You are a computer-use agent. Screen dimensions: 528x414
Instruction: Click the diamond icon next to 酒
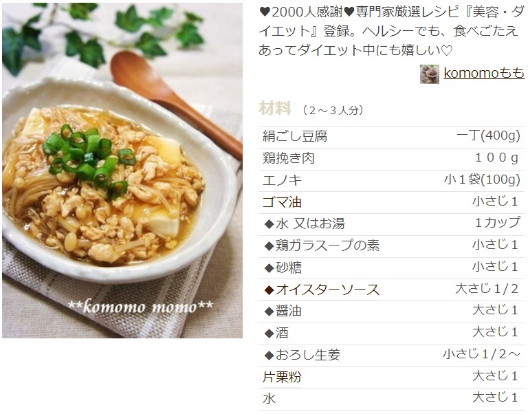[269, 334]
